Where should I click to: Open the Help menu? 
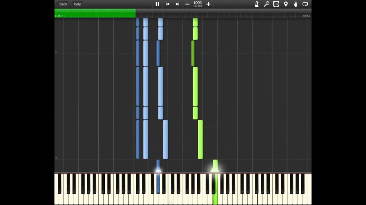point(77,4)
